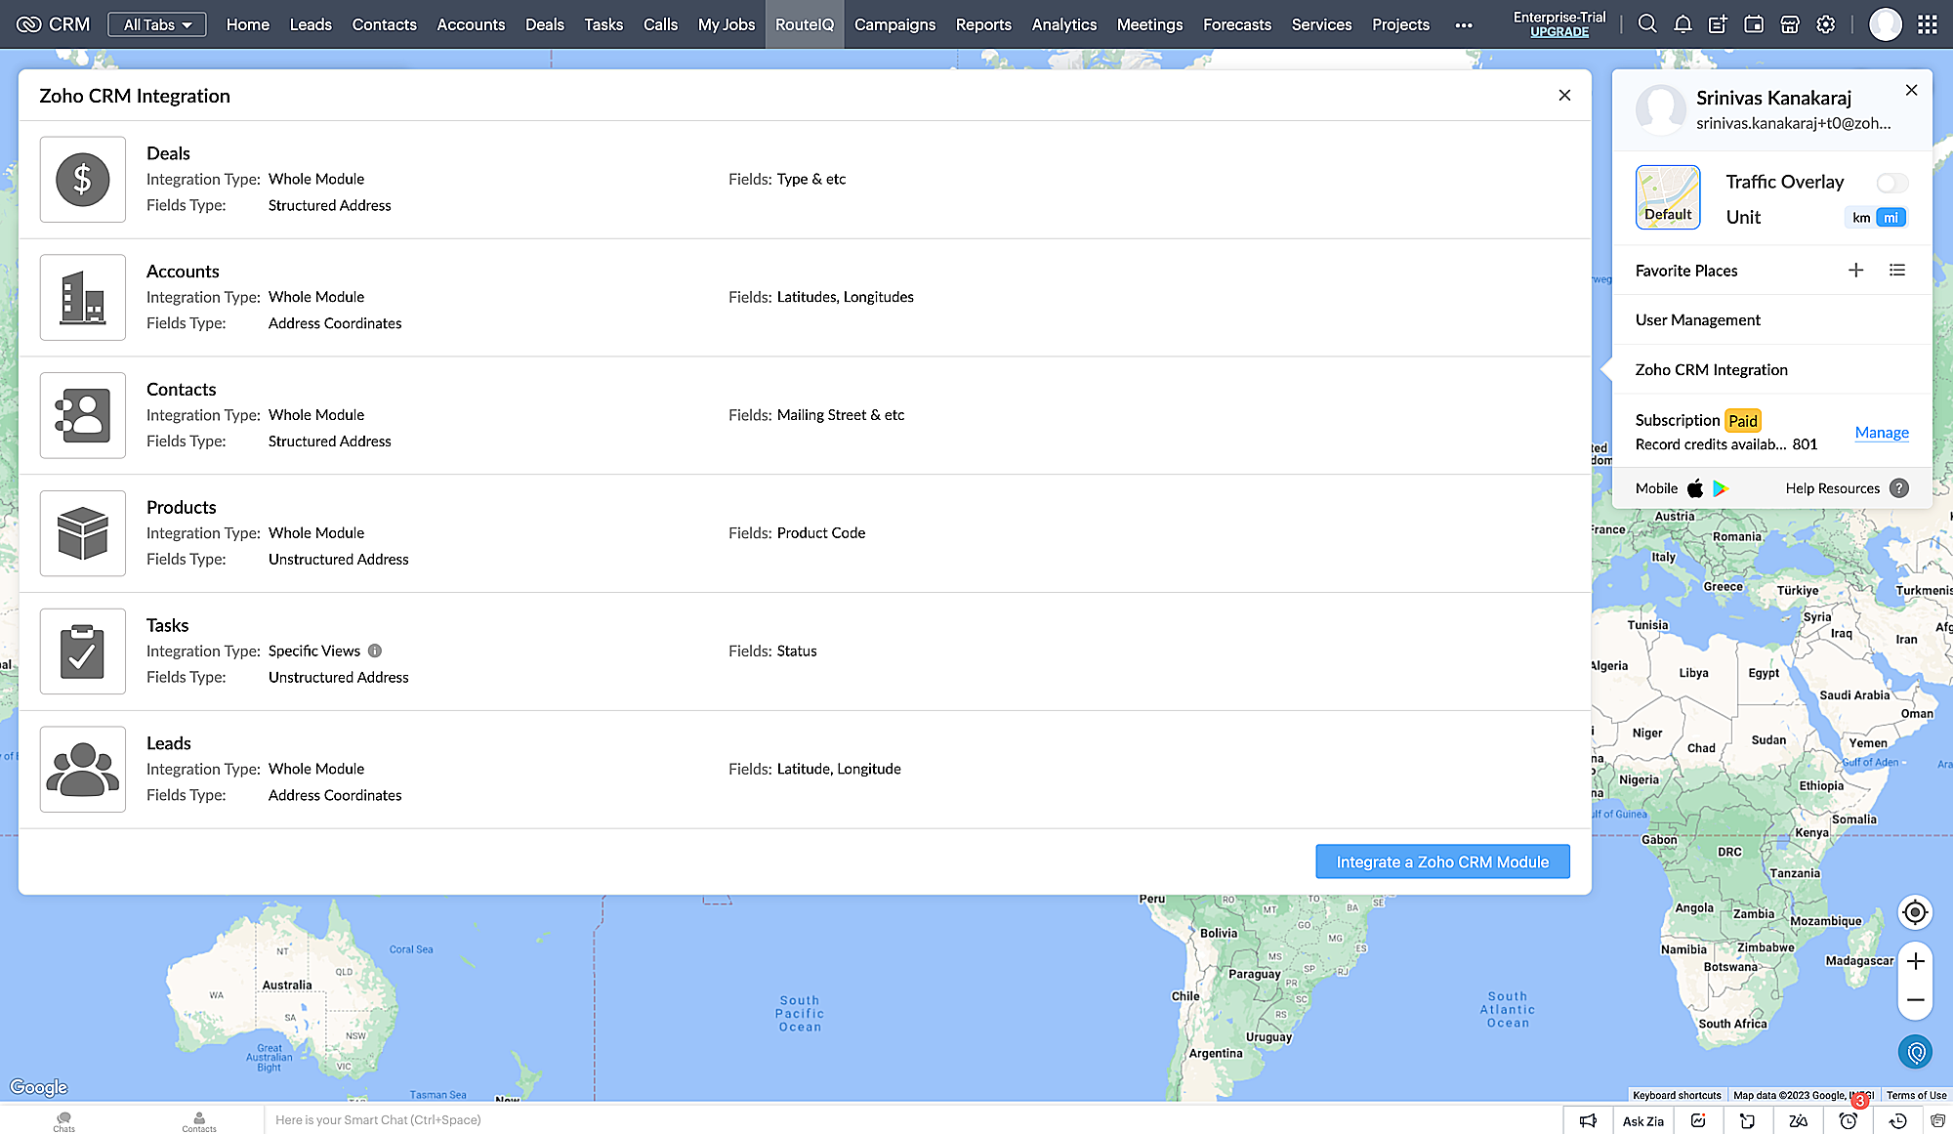Add a favorite place with plus icon
The image size is (1953, 1134).
coord(1855,271)
